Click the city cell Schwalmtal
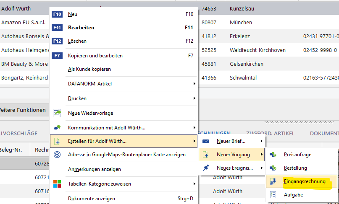Viewport: 339px width, 204px height. pos(243,77)
